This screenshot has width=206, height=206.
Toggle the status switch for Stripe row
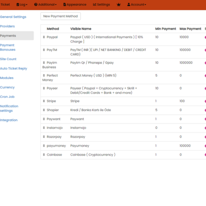pos(205,101)
